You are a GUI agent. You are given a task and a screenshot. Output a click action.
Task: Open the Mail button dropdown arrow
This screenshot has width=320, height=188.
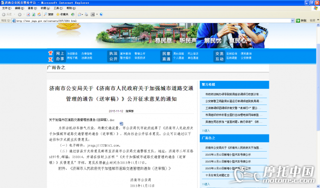pyautogui.click(x=82, y=14)
